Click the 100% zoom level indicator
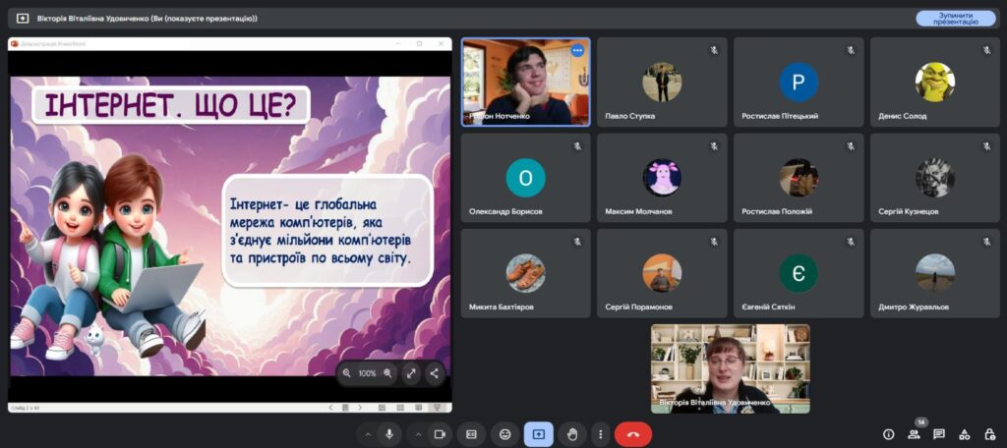 pos(367,373)
